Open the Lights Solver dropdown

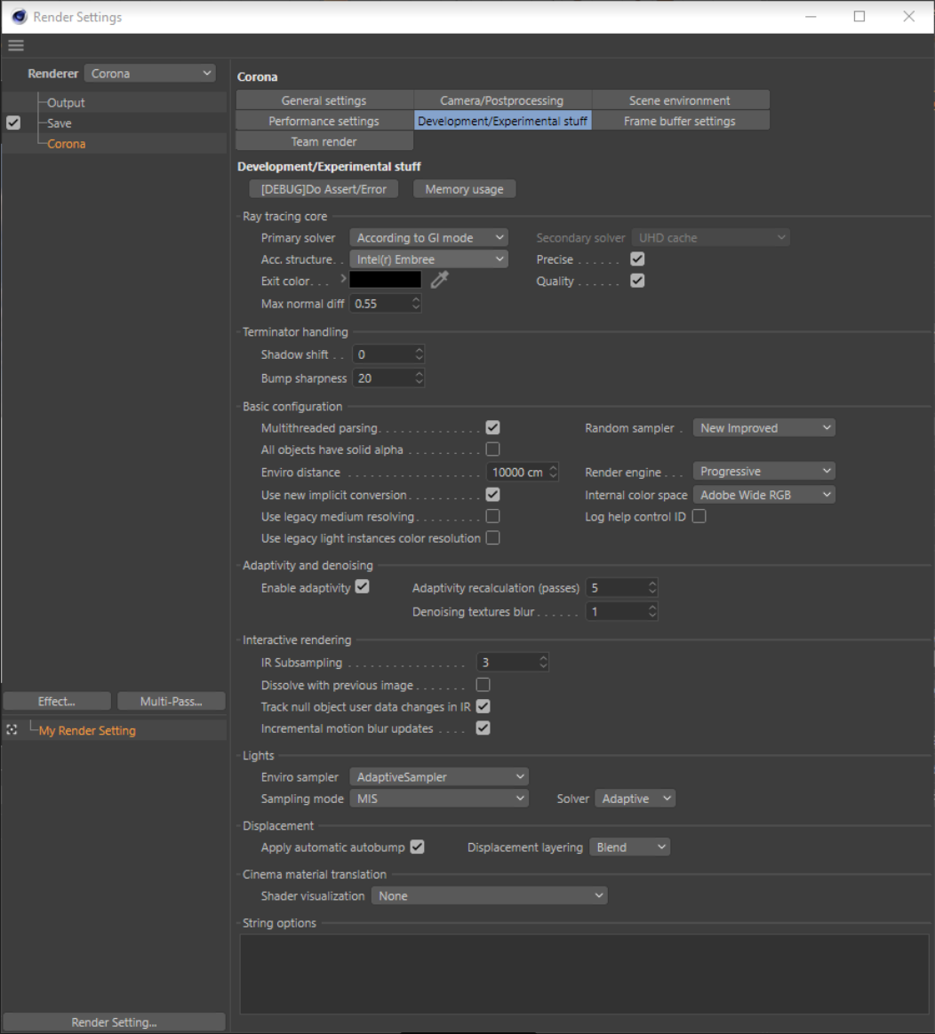(635, 799)
